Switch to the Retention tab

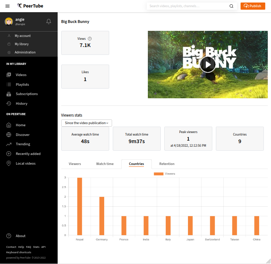167,164
